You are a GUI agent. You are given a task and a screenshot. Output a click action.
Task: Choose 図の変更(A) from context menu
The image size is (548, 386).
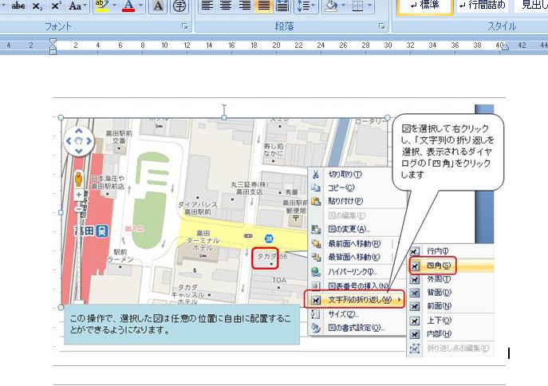click(x=357, y=229)
